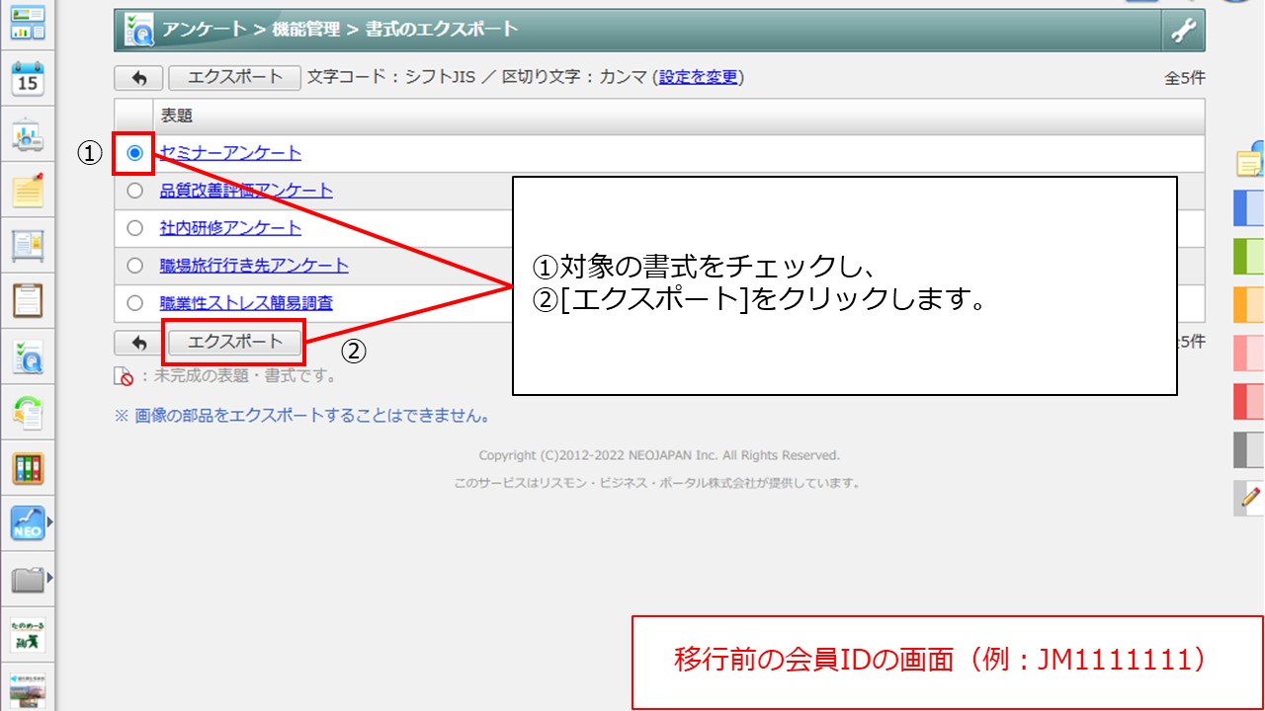The image size is (1265, 711).
Task: Select the 職業性ストレス簡易調査 radio button
Action: pyautogui.click(x=135, y=303)
